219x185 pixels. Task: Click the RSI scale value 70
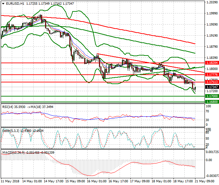(x=208, y=111)
